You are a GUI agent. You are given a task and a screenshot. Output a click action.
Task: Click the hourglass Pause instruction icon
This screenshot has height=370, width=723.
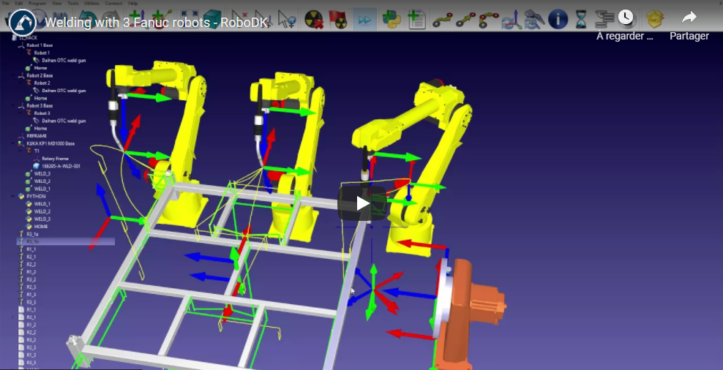[581, 19]
